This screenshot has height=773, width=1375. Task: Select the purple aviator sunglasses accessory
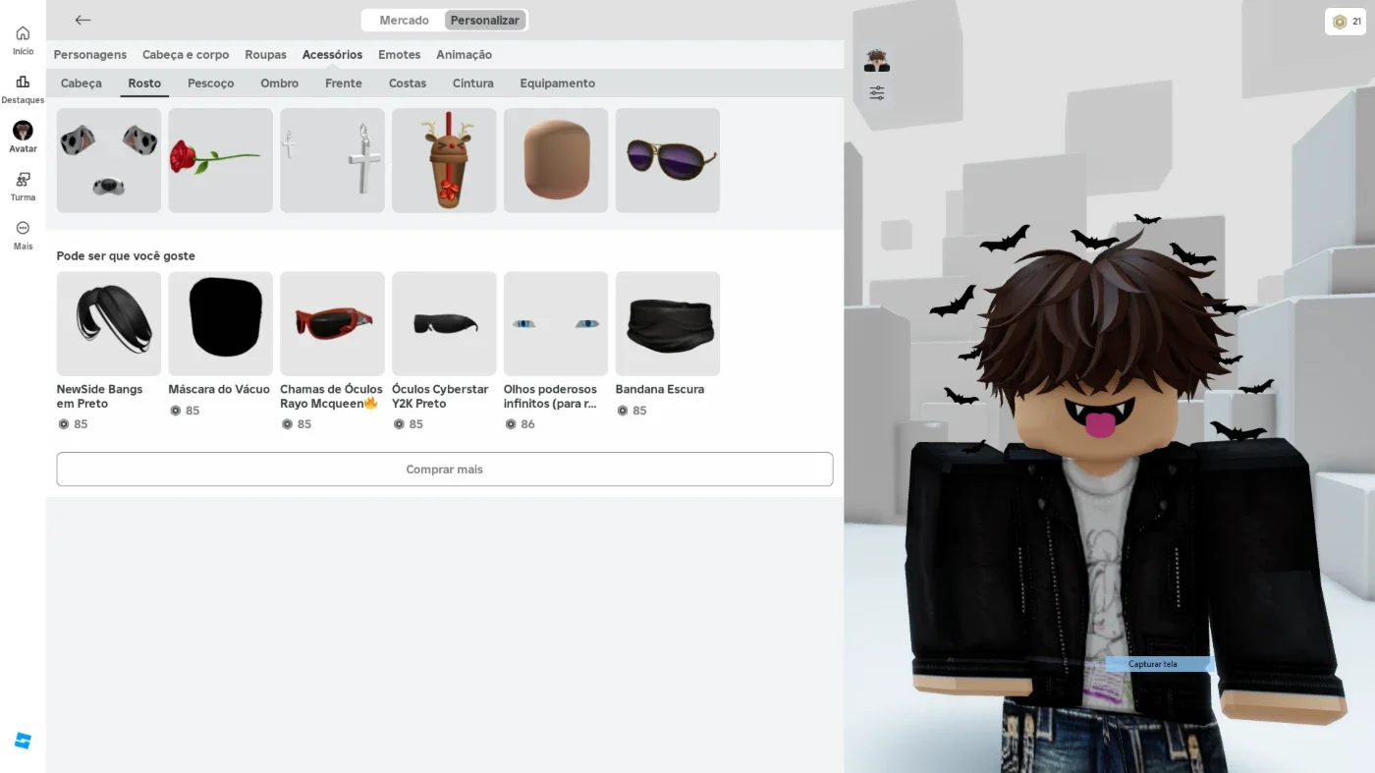point(668,160)
